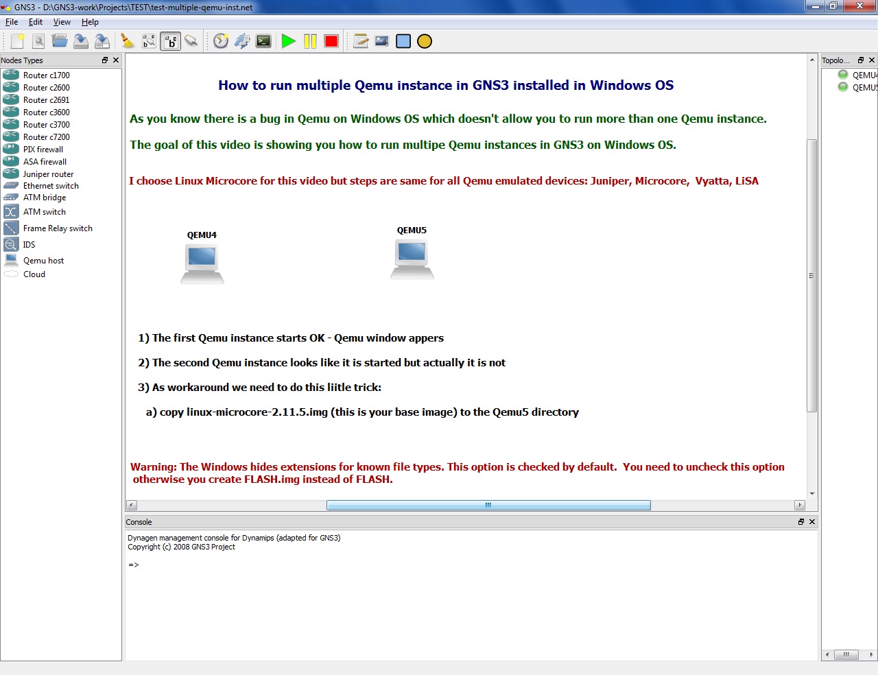The image size is (878, 675).
Task: Float the Topology Summary panel
Action: (861, 60)
